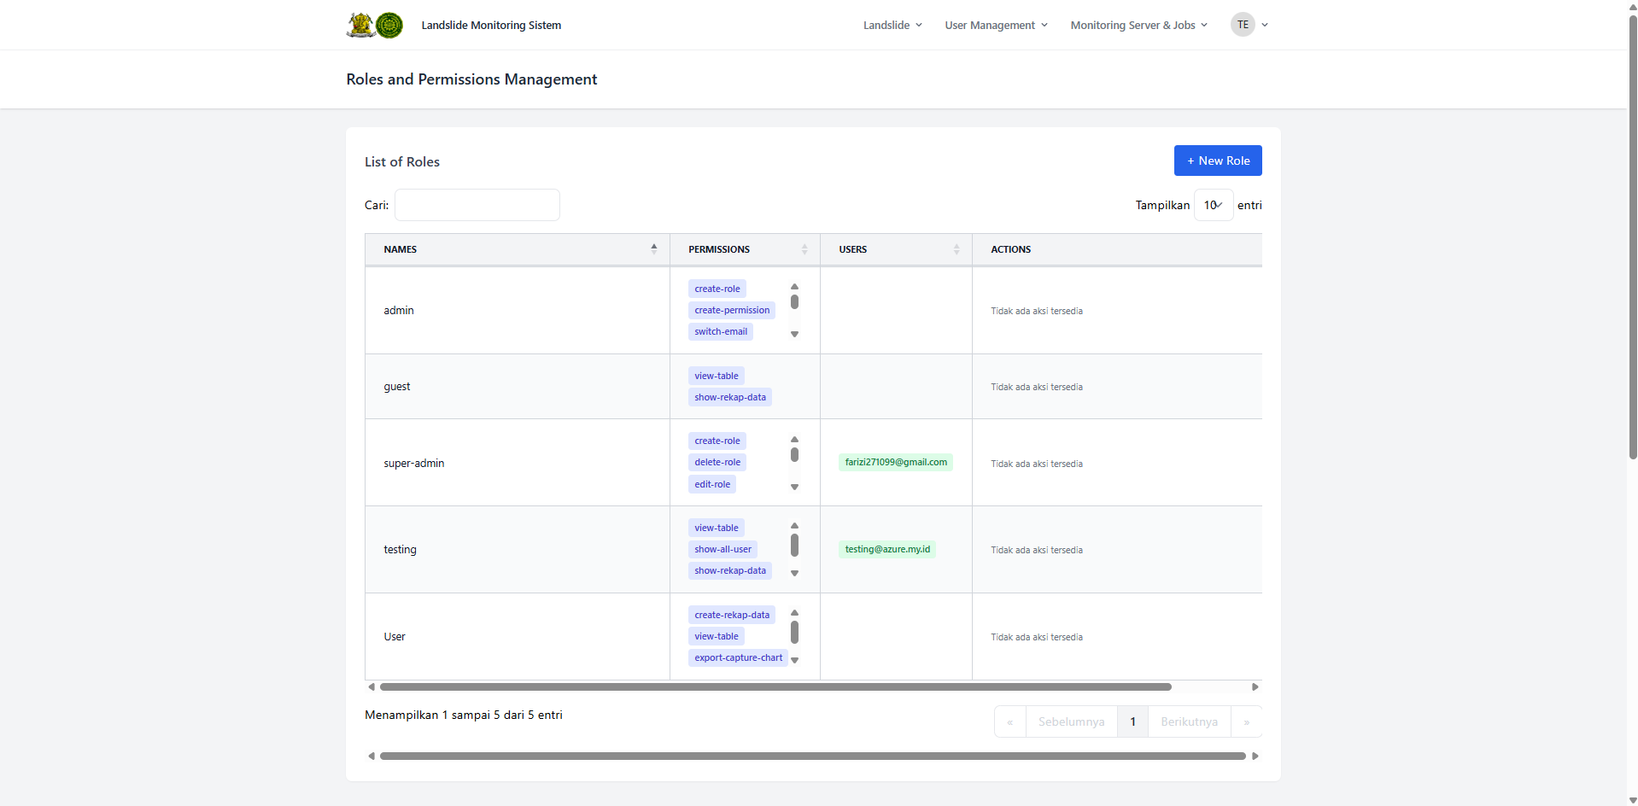Focus the Cari search input field

477,205
